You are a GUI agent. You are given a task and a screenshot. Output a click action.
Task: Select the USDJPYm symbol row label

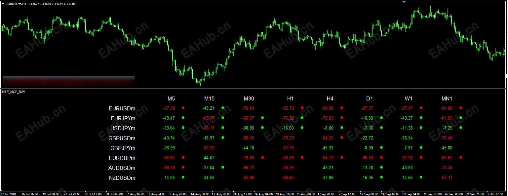[123, 128]
